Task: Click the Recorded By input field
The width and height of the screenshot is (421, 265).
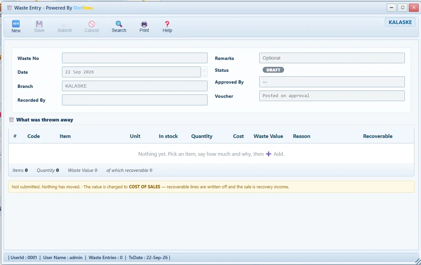Action: click(135, 100)
